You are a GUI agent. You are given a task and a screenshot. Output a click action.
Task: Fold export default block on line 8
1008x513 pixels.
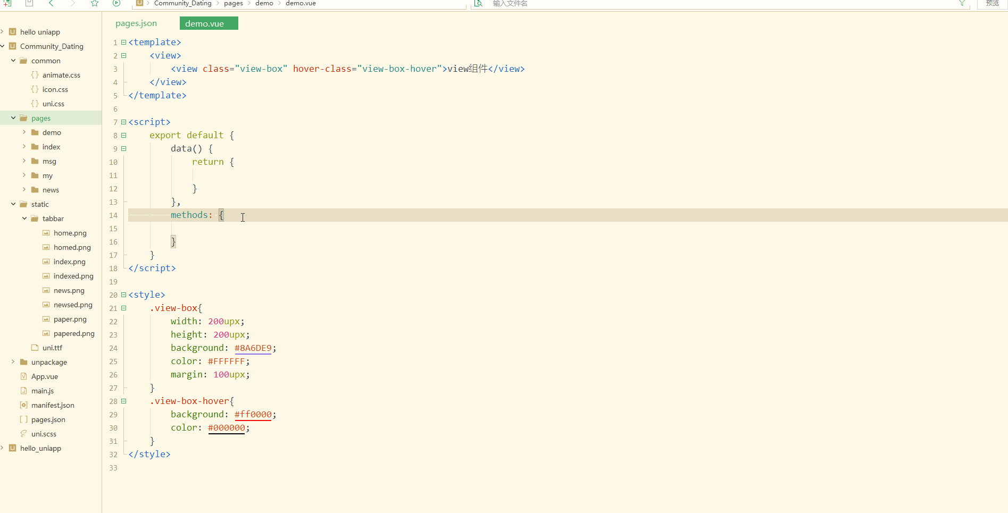pyautogui.click(x=123, y=135)
